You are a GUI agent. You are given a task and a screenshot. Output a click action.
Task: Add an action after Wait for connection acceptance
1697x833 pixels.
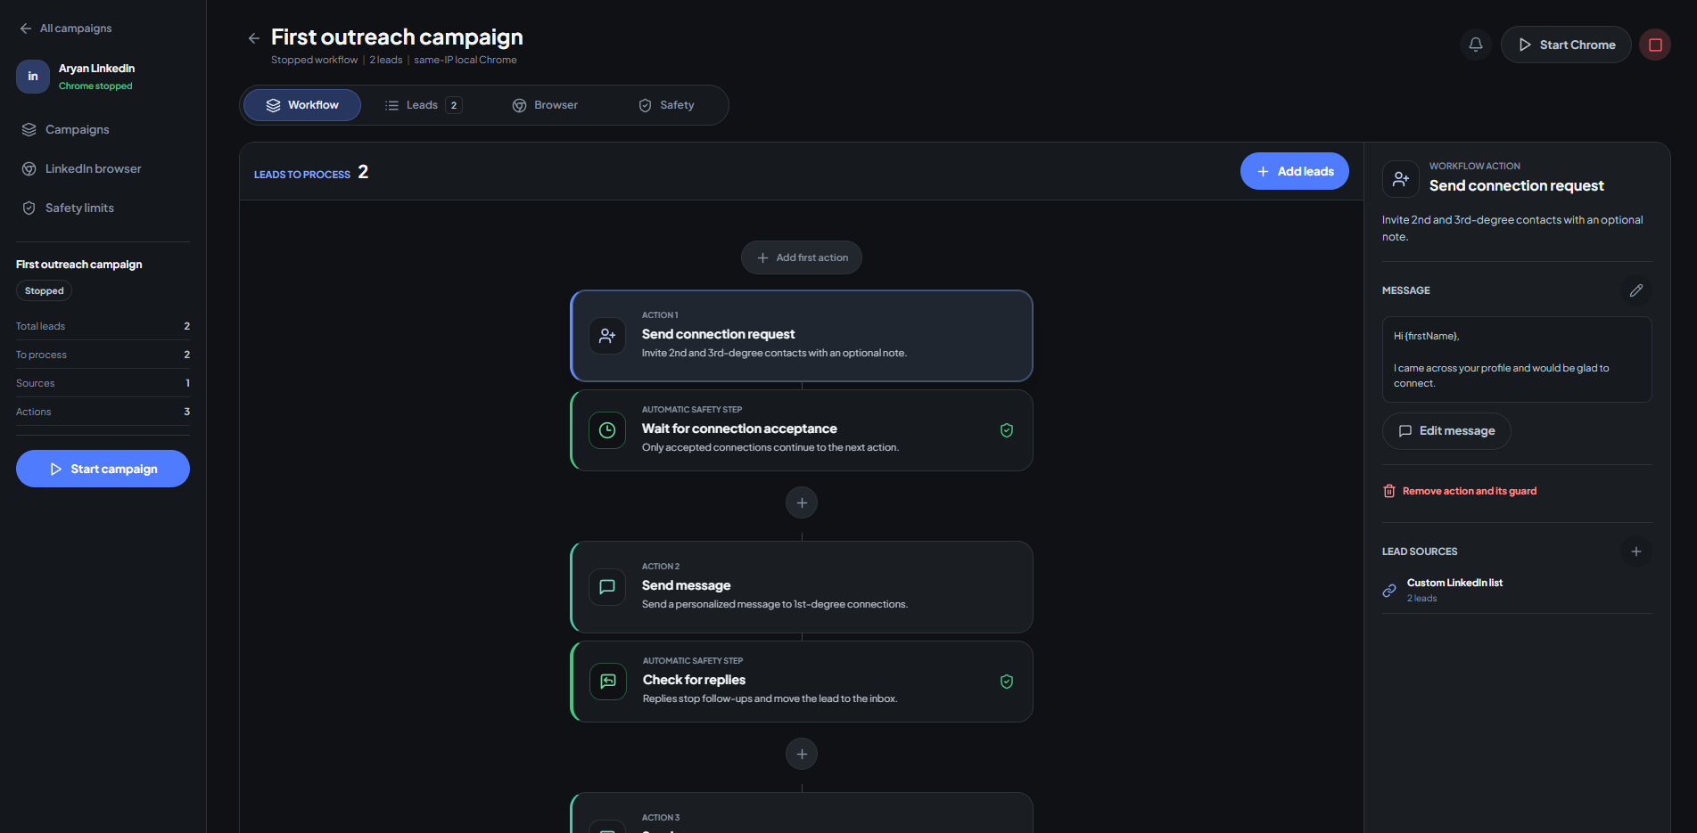tap(802, 503)
